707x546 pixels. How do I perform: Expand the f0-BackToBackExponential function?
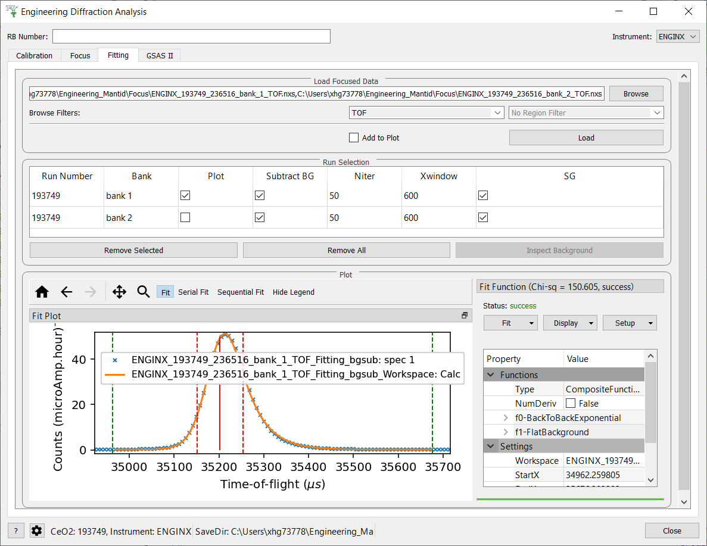tap(506, 418)
